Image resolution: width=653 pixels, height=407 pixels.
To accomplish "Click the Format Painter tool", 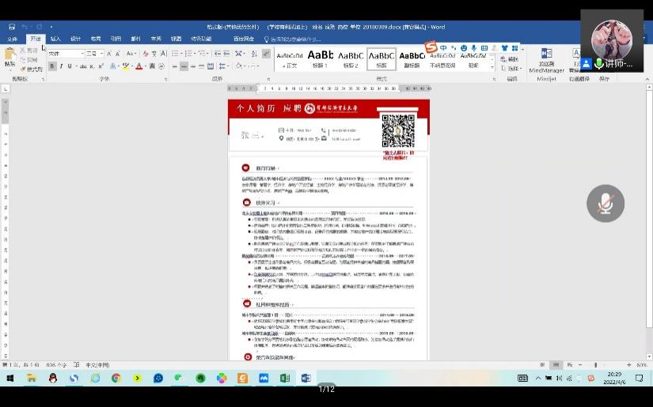I will [x=32, y=70].
